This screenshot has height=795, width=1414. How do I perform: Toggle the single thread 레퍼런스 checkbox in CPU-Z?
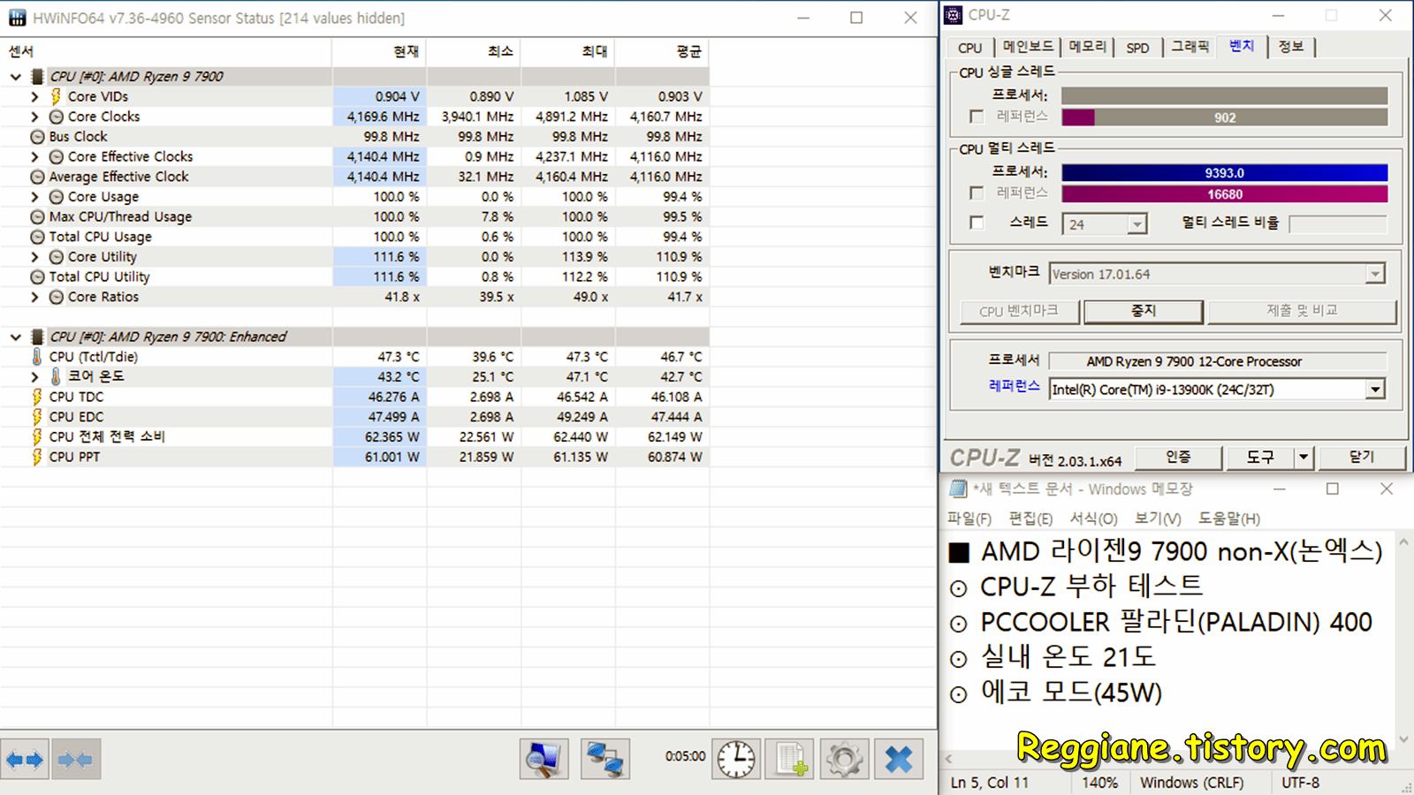click(x=977, y=117)
